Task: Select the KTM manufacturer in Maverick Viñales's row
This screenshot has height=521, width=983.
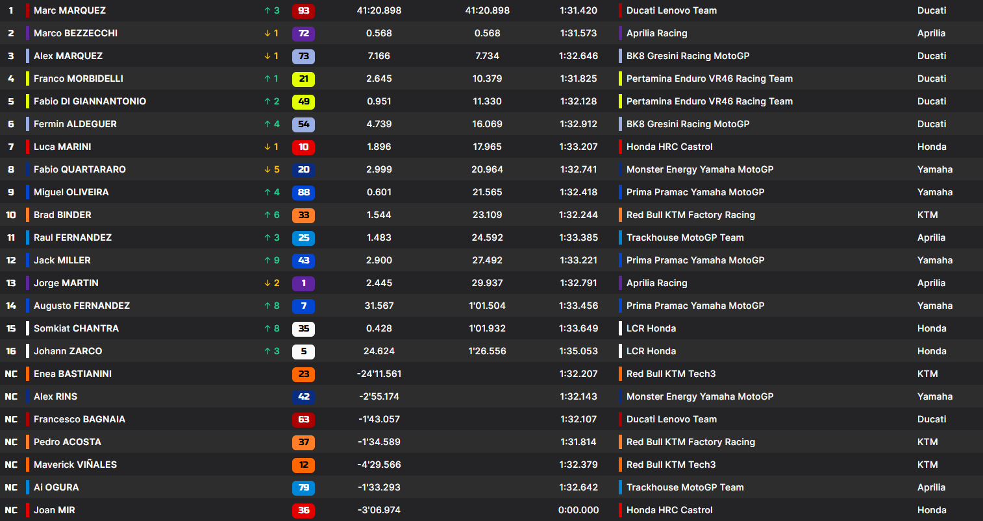Action: [x=927, y=465]
